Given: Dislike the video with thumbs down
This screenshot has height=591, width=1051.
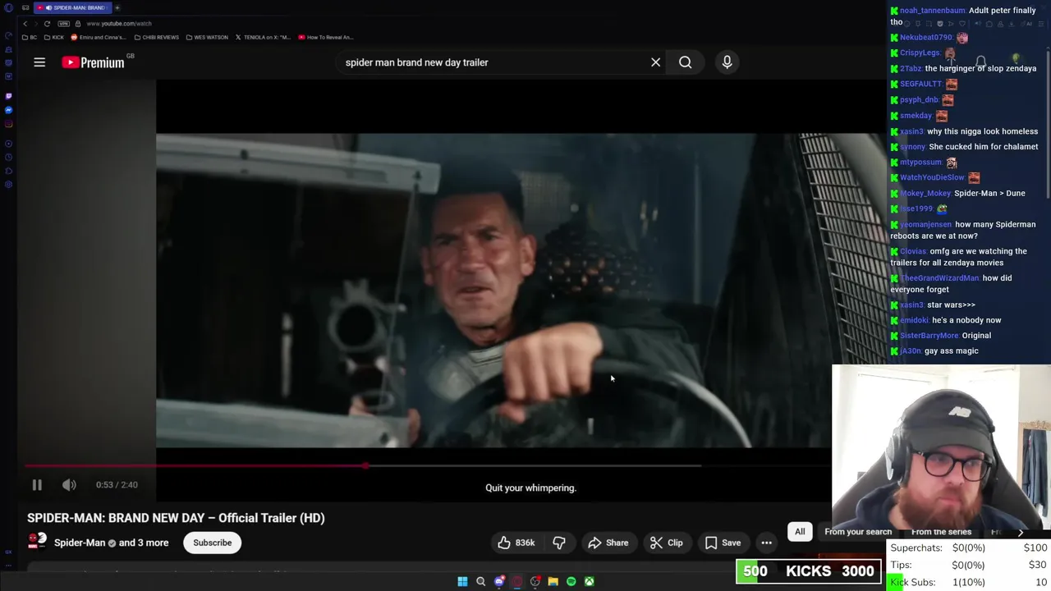Looking at the screenshot, I should tap(559, 543).
